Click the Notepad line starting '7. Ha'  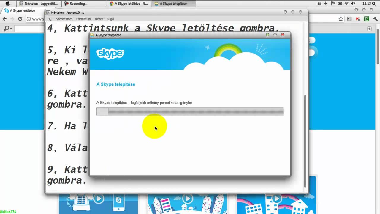(x=67, y=126)
